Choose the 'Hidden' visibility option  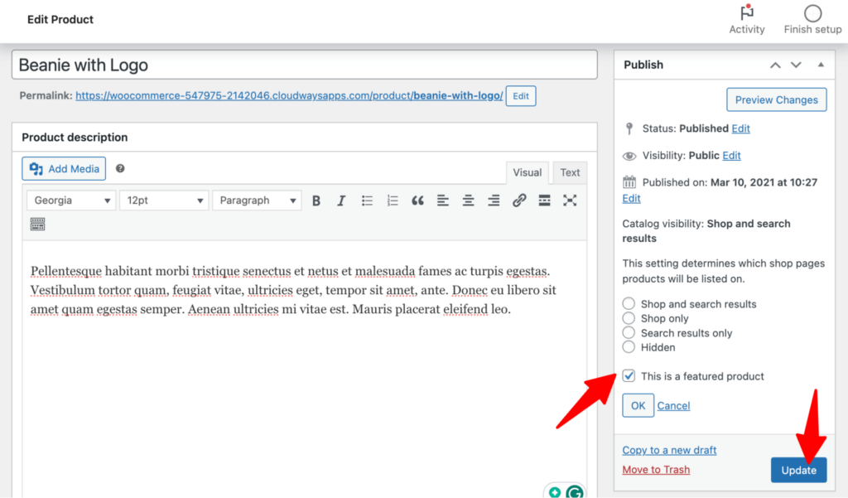coord(629,347)
